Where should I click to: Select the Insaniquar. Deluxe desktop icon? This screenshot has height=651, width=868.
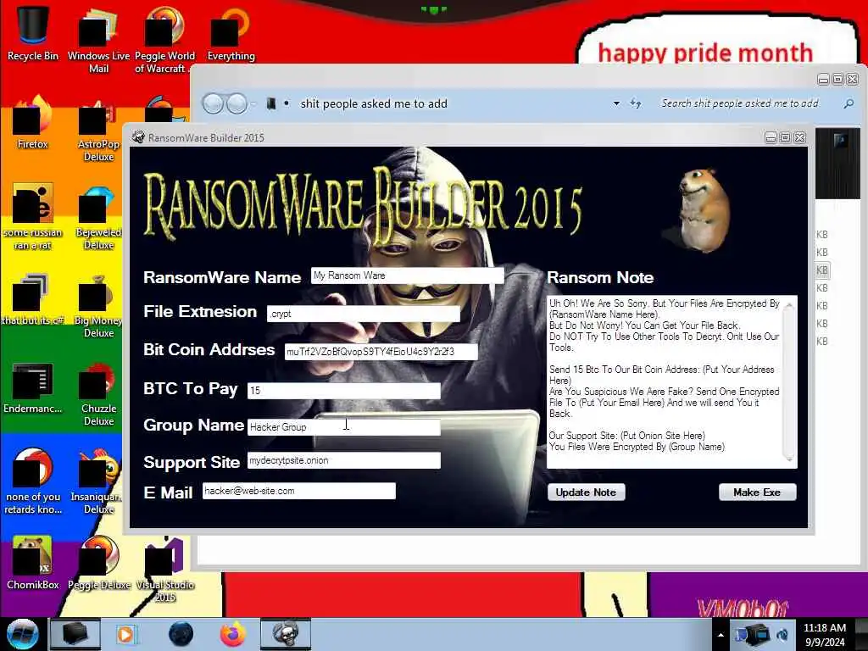point(98,481)
